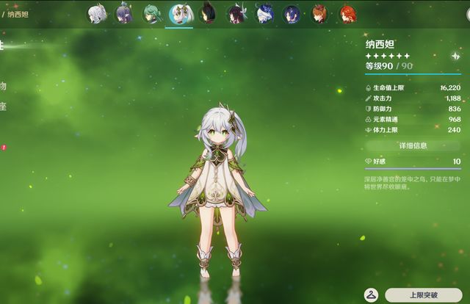Click the sparkle icon right of the stars
This screenshot has height=304, width=470.
pos(455,56)
